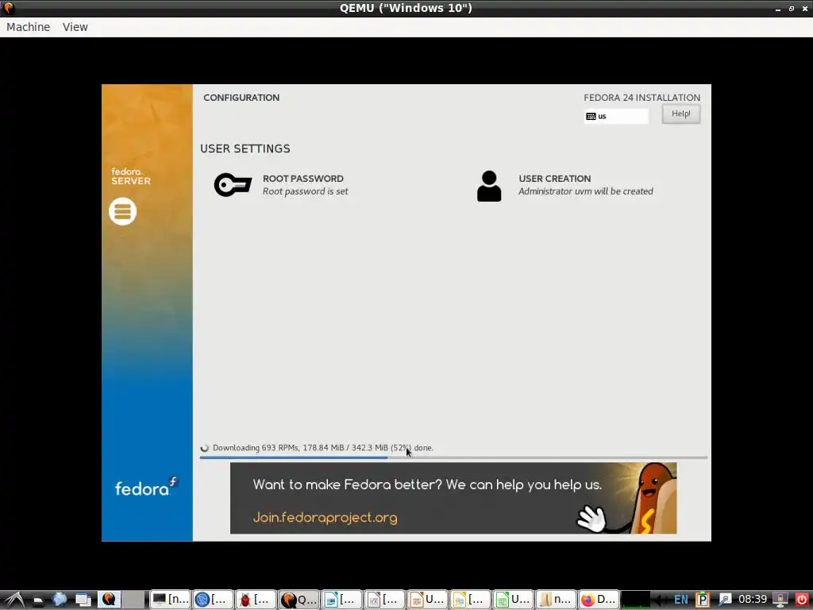Click the Join.fedoraproject.org link in banner
Screen dimensions: 813x610
pos(325,517)
